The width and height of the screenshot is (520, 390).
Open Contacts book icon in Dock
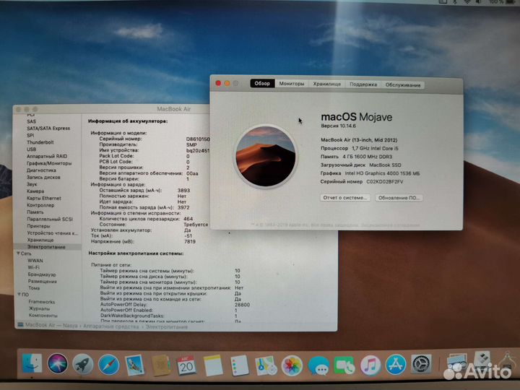[x=161, y=365]
